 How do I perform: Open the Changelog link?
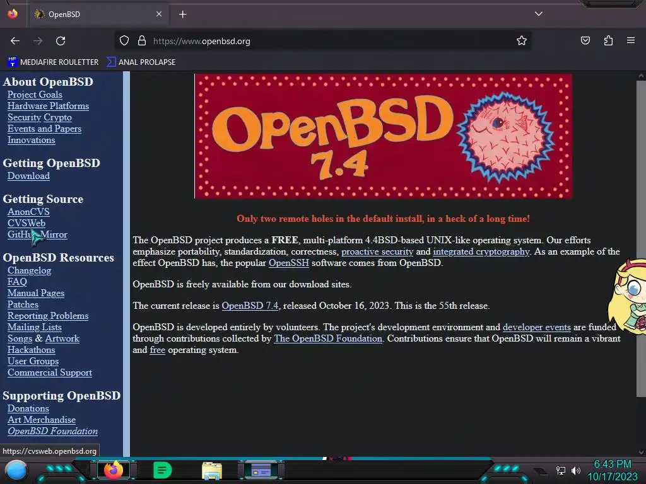pos(29,270)
